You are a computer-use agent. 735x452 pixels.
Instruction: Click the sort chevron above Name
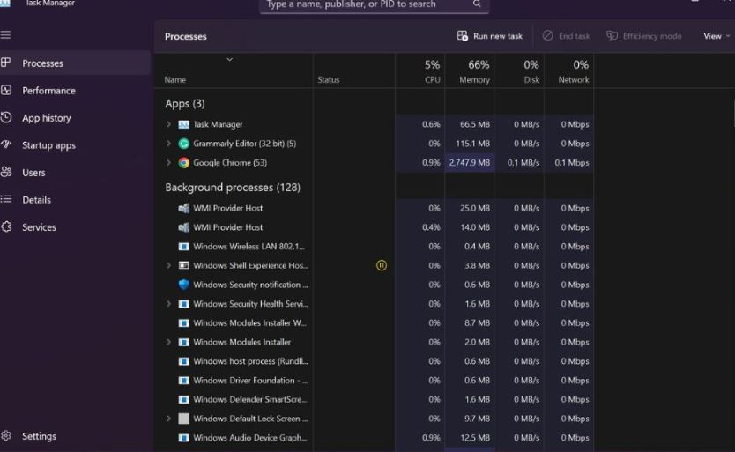[230, 60]
